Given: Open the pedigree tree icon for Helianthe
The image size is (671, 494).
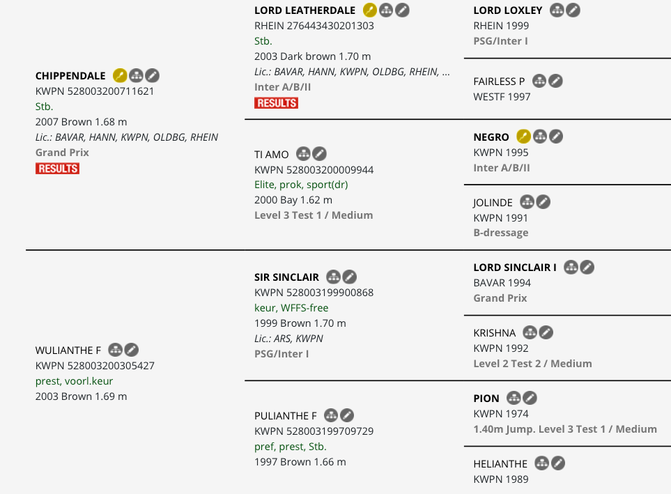Looking at the screenshot, I should pyautogui.click(x=542, y=463).
